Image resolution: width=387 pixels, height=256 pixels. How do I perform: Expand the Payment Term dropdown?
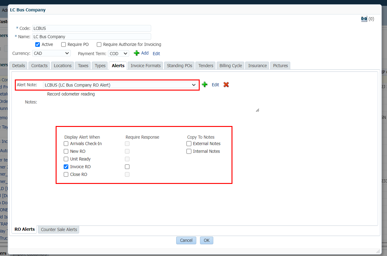coord(119,54)
